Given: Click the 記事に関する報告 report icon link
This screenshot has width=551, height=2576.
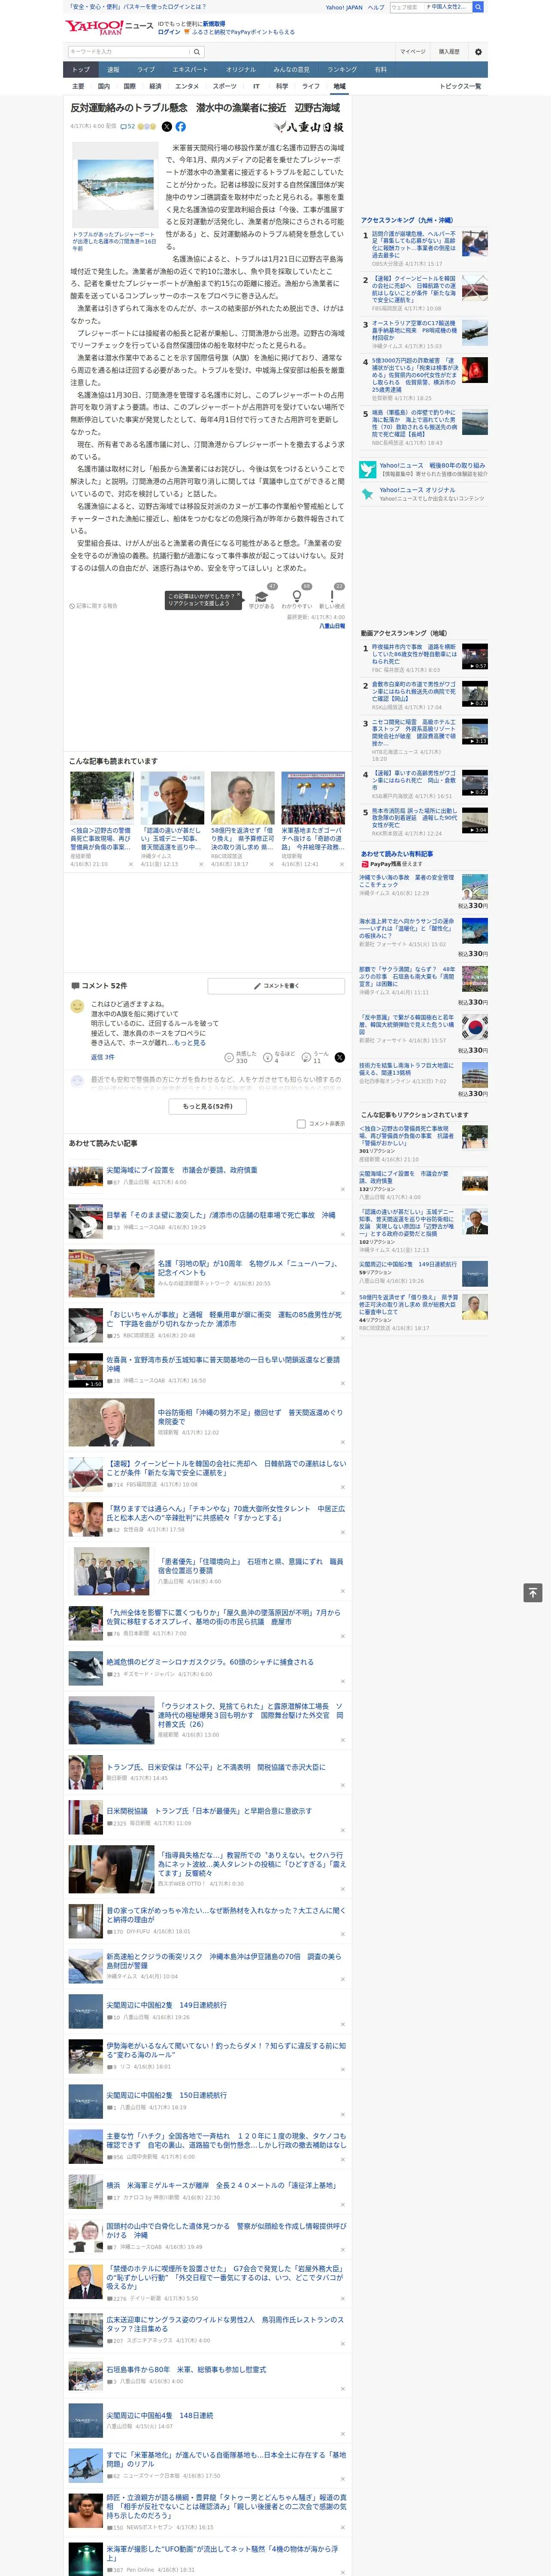Looking at the screenshot, I should 93,606.
